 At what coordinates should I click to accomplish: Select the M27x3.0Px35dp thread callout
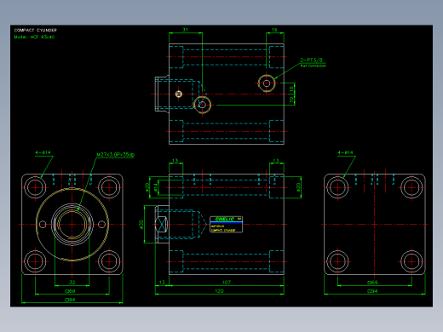[116, 155]
